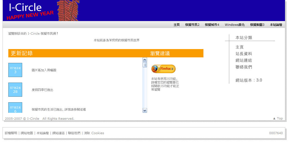Screen dimensions: 290x143
Task: Open 模擬市民2 in the navigation bar
Action: click(x=192, y=25)
